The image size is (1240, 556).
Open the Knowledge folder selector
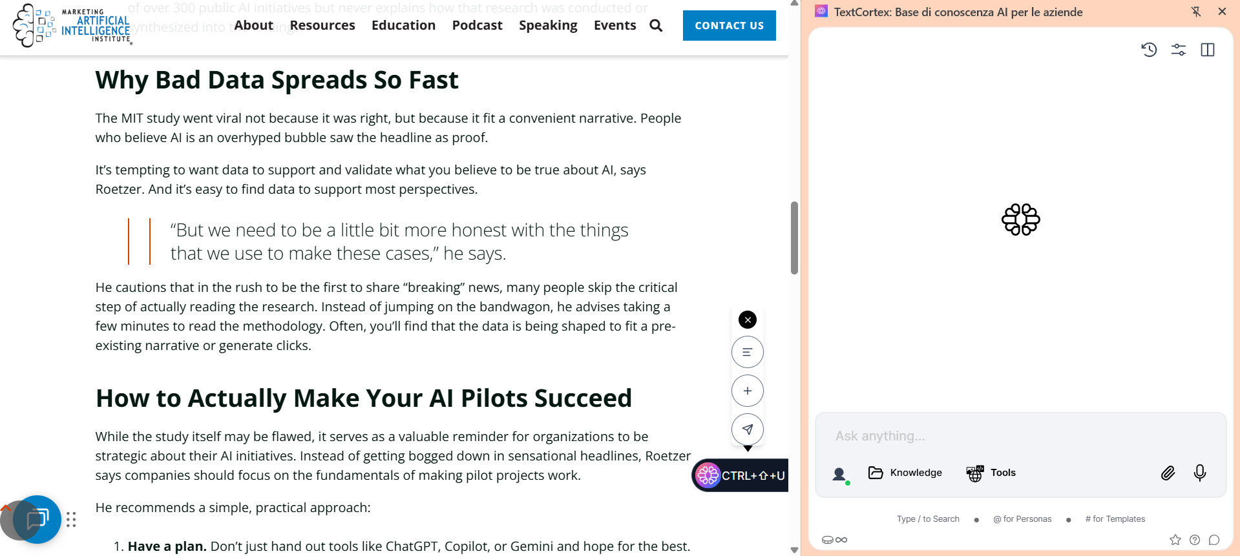(905, 473)
